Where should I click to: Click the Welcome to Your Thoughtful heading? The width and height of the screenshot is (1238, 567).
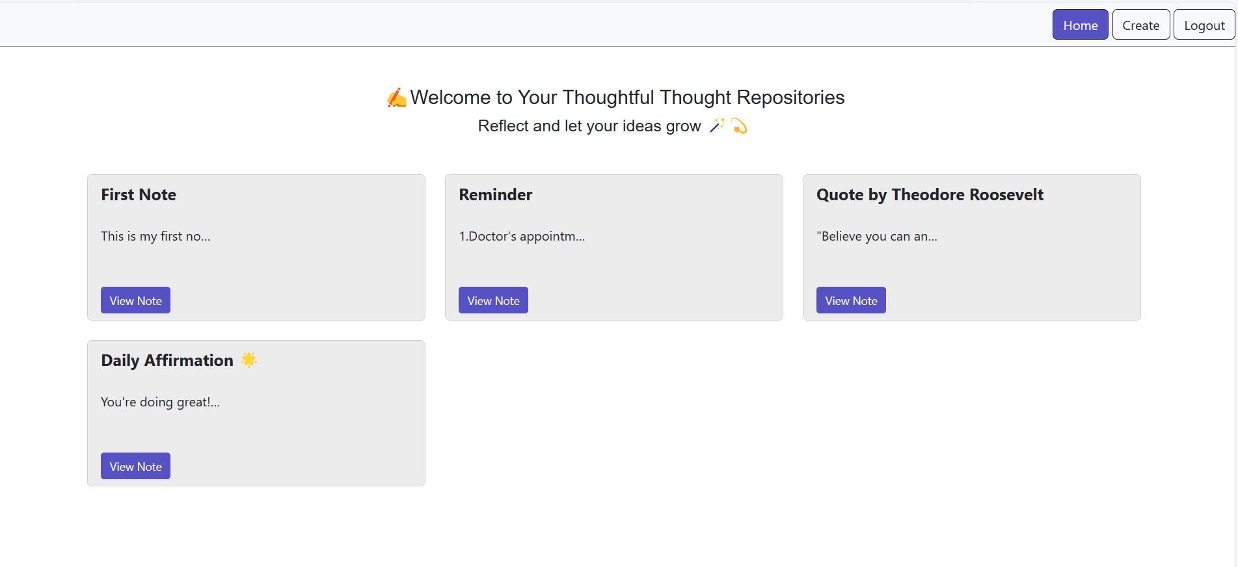626,98
